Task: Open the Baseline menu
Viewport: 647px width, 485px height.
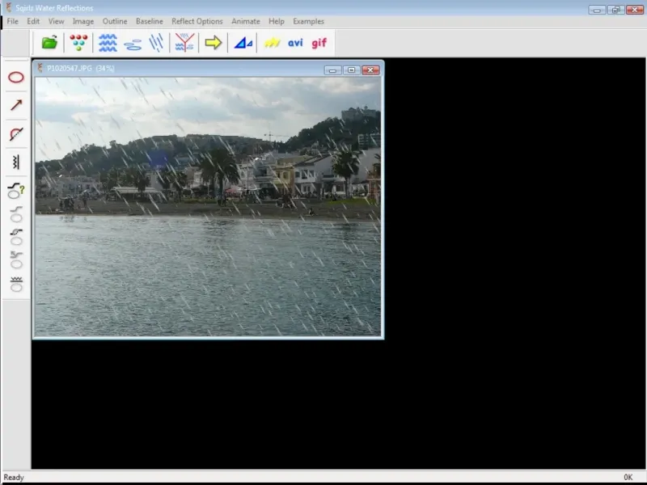Action: (149, 21)
